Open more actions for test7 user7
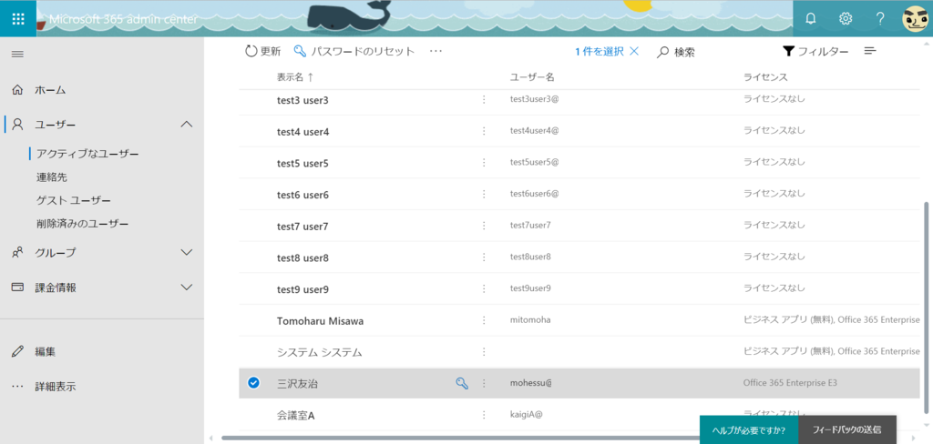Viewport: 933px width, 444px height. click(484, 226)
